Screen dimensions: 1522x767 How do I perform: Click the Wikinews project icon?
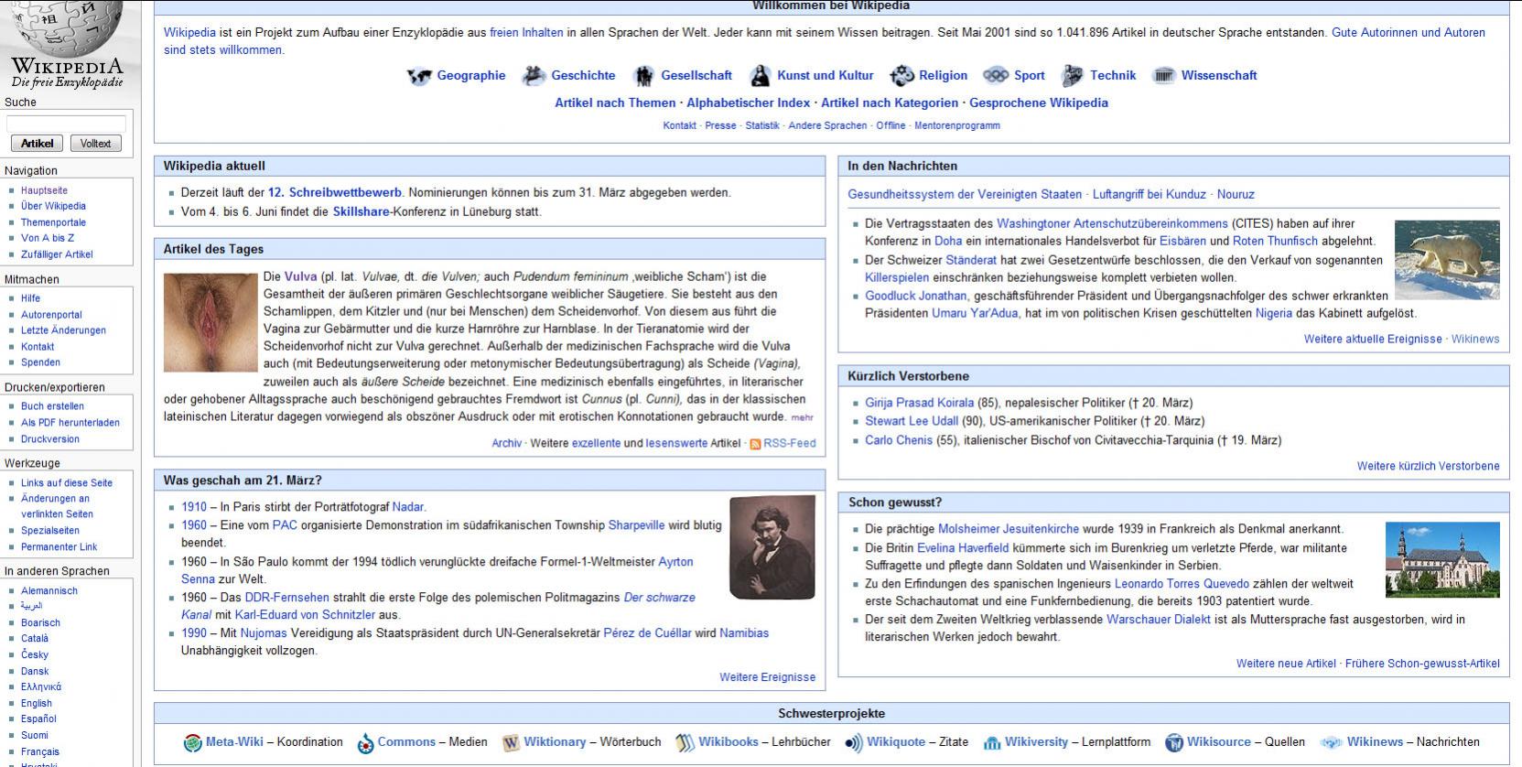tap(1332, 743)
